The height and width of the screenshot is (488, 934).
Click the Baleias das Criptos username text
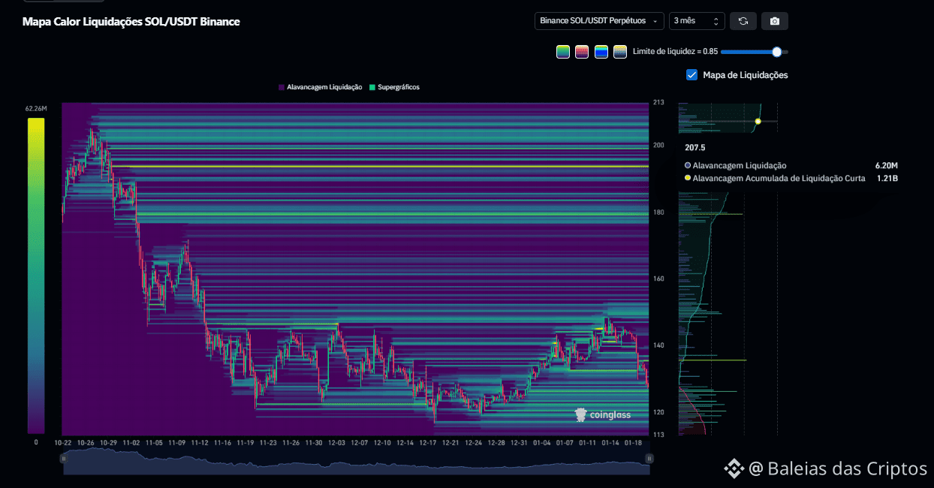[847, 469]
